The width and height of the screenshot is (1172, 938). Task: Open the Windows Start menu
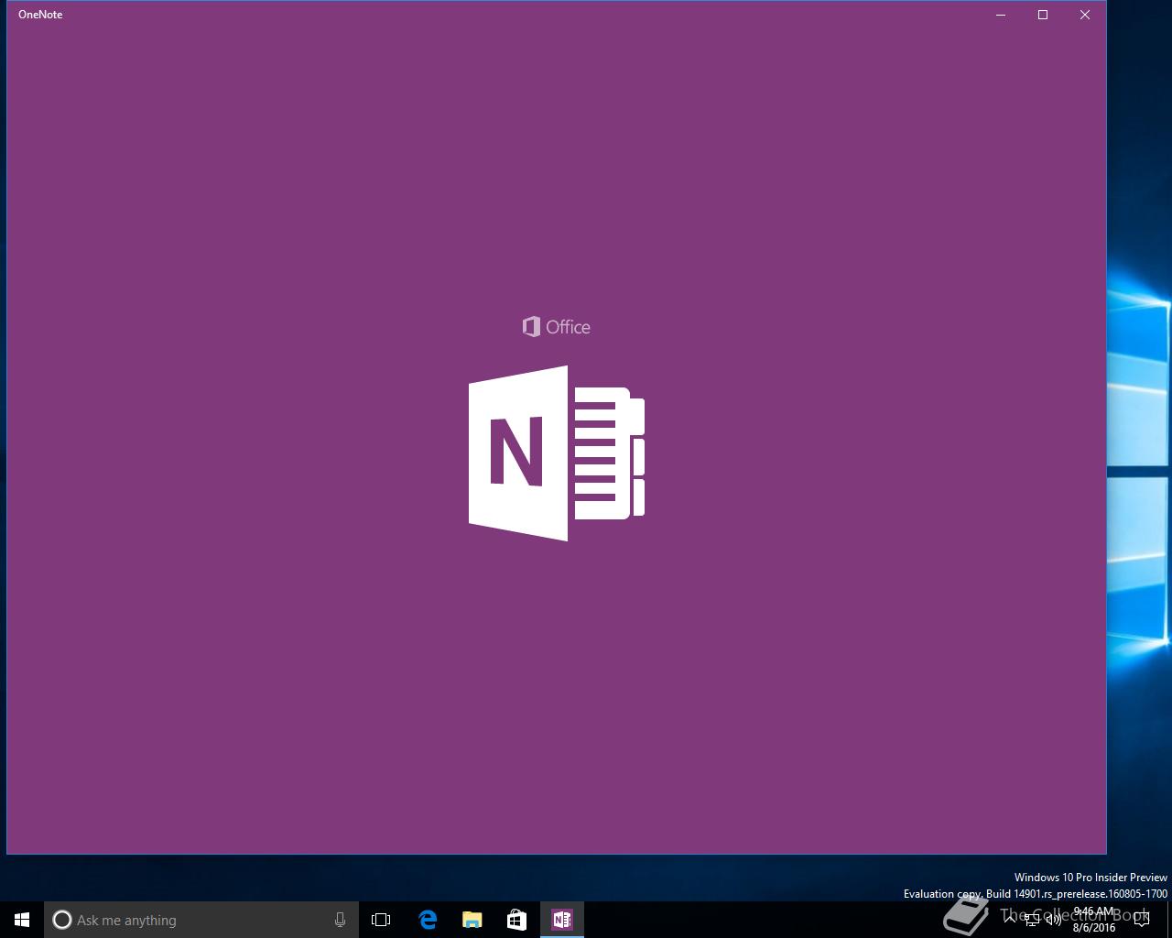pyautogui.click(x=22, y=920)
